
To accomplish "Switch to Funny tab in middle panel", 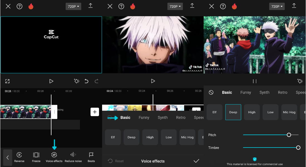I will pos(144,117).
